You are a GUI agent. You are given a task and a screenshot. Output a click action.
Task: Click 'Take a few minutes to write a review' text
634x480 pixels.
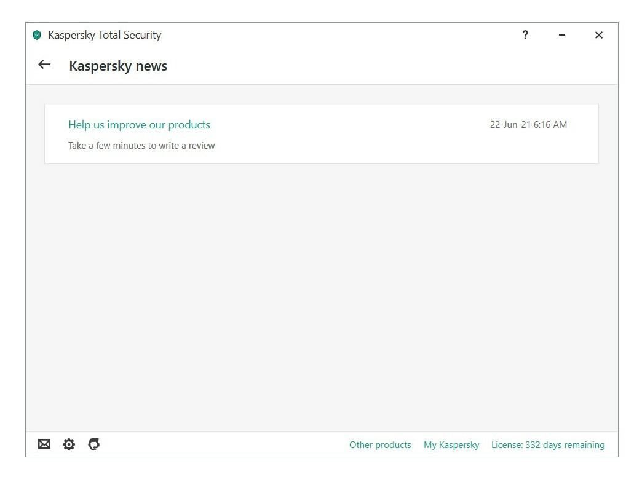tap(141, 146)
